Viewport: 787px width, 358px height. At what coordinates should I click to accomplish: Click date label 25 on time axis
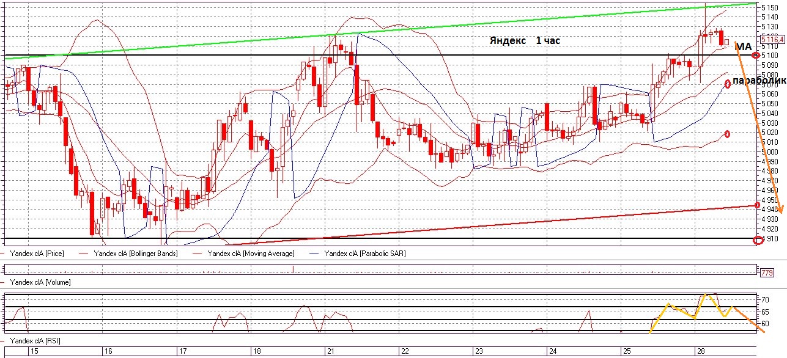coord(627,351)
